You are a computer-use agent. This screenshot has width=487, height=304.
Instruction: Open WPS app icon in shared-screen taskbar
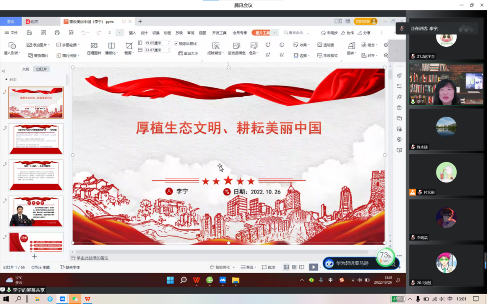[196, 281]
